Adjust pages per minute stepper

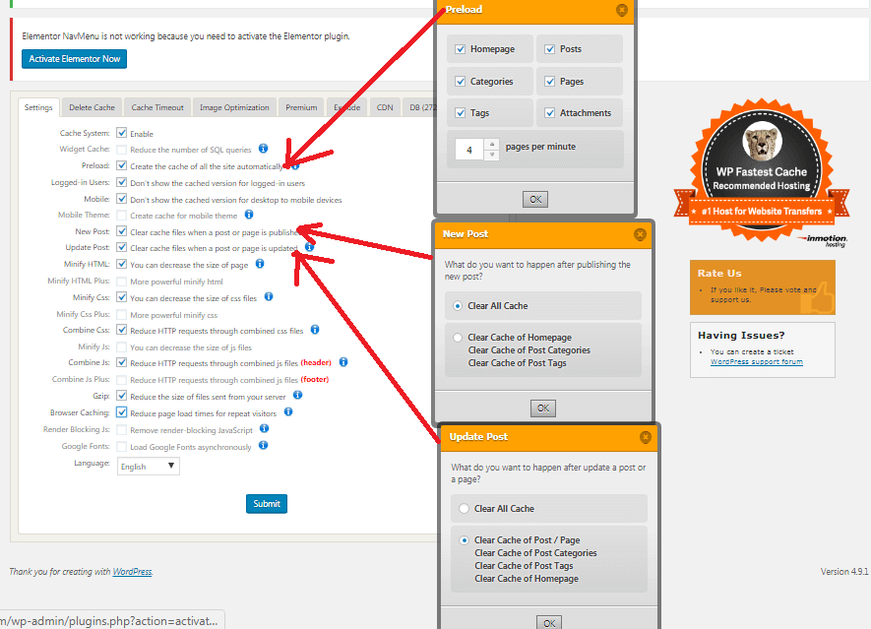[492, 151]
